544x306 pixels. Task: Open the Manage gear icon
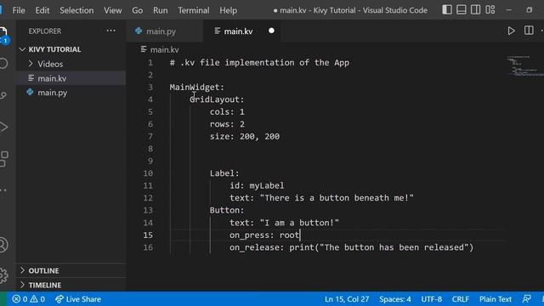coord(3,275)
